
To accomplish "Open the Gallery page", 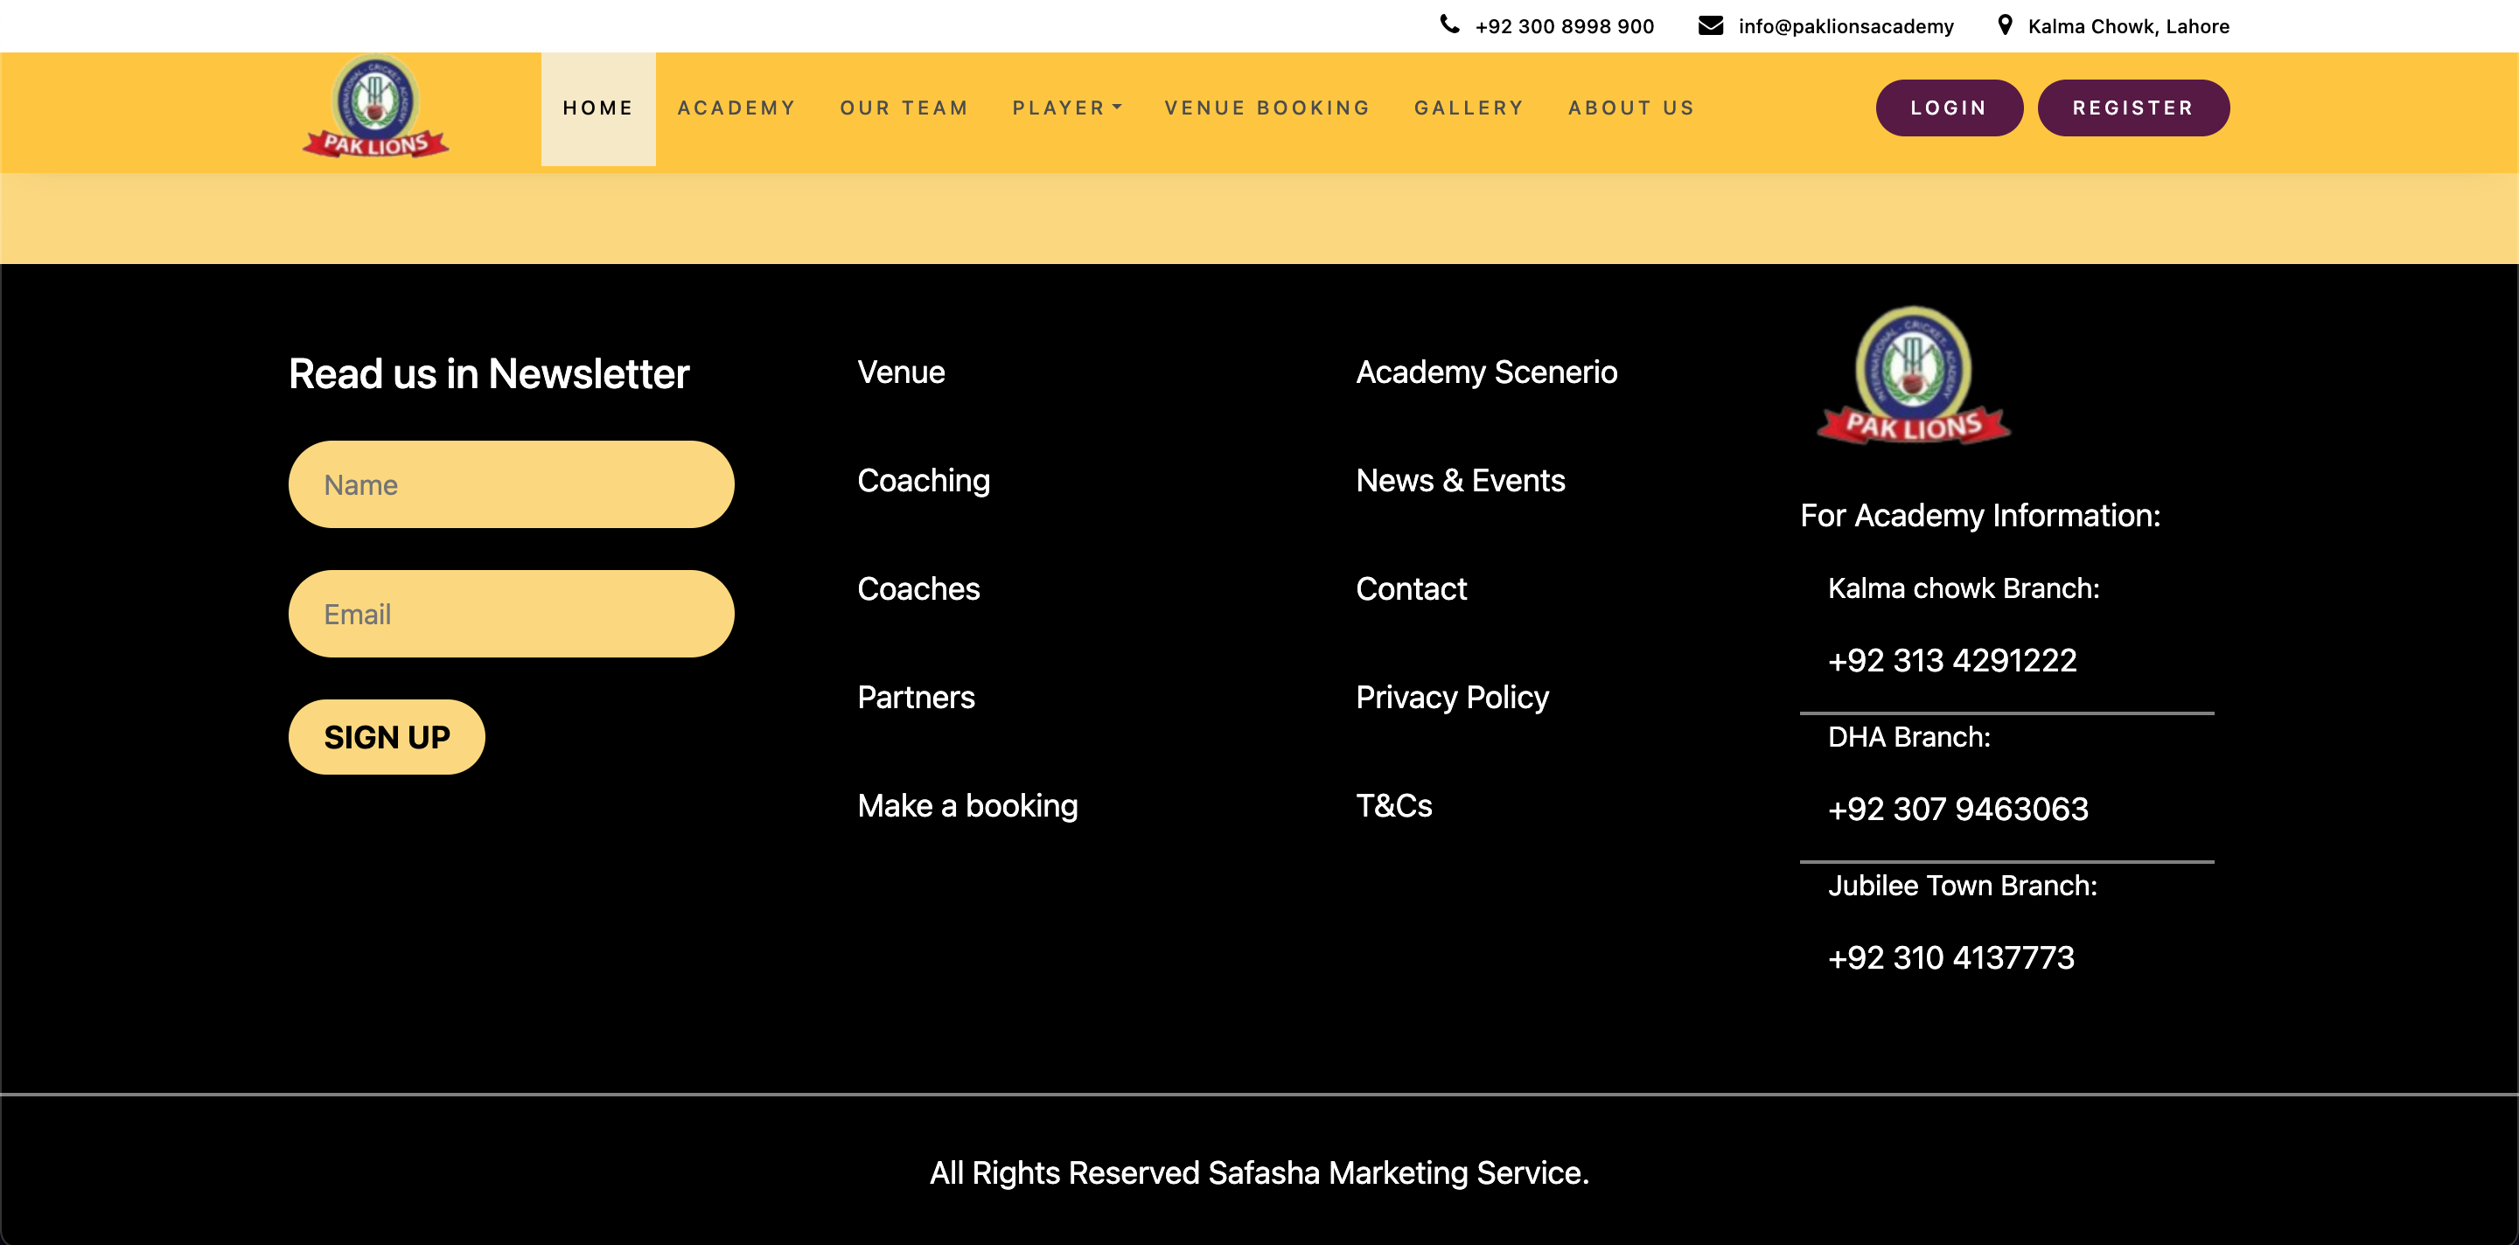I will coord(1469,108).
